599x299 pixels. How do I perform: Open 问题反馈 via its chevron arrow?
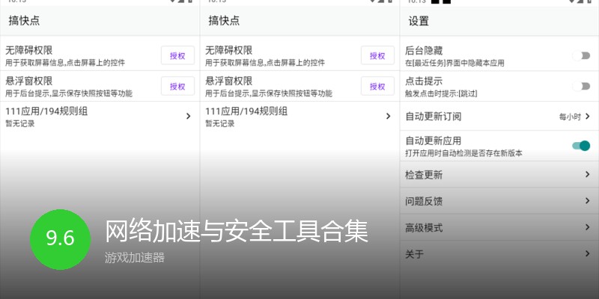pos(588,200)
